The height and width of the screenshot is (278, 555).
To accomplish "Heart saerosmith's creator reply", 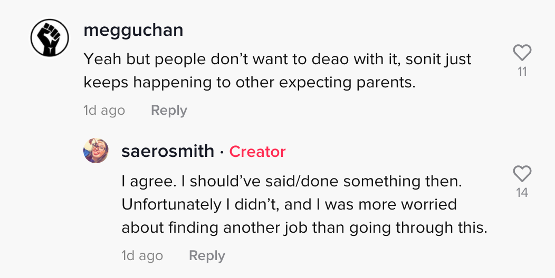I will 522,174.
